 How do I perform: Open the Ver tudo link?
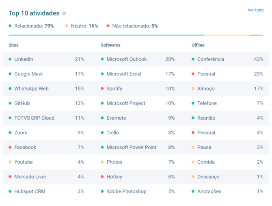pos(255,10)
